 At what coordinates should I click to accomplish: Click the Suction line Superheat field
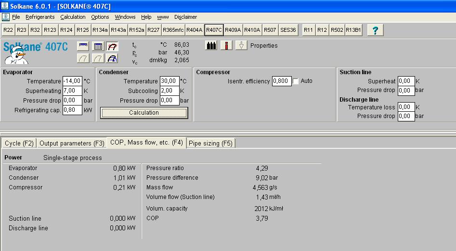[x=406, y=81]
